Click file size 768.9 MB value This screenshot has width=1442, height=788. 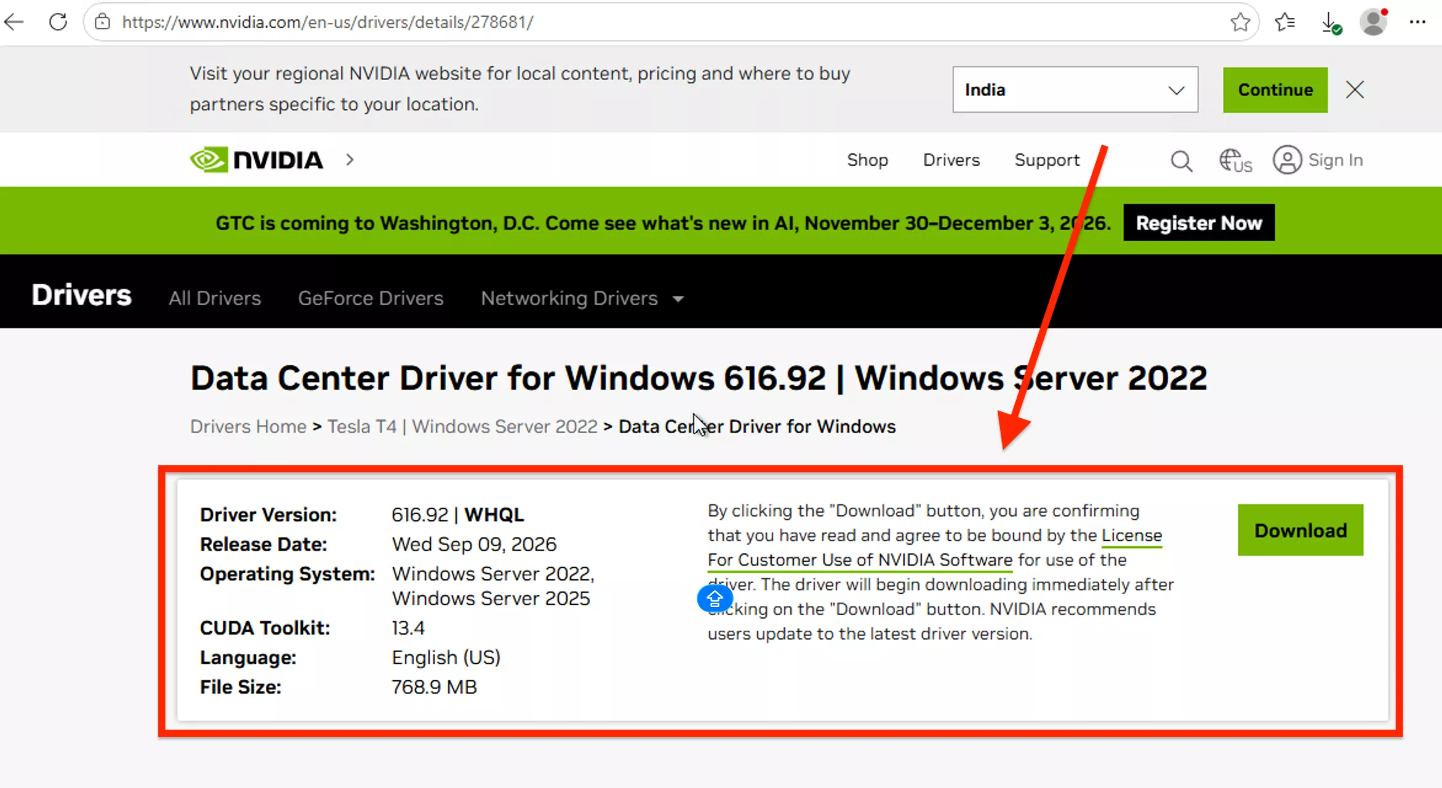click(434, 687)
